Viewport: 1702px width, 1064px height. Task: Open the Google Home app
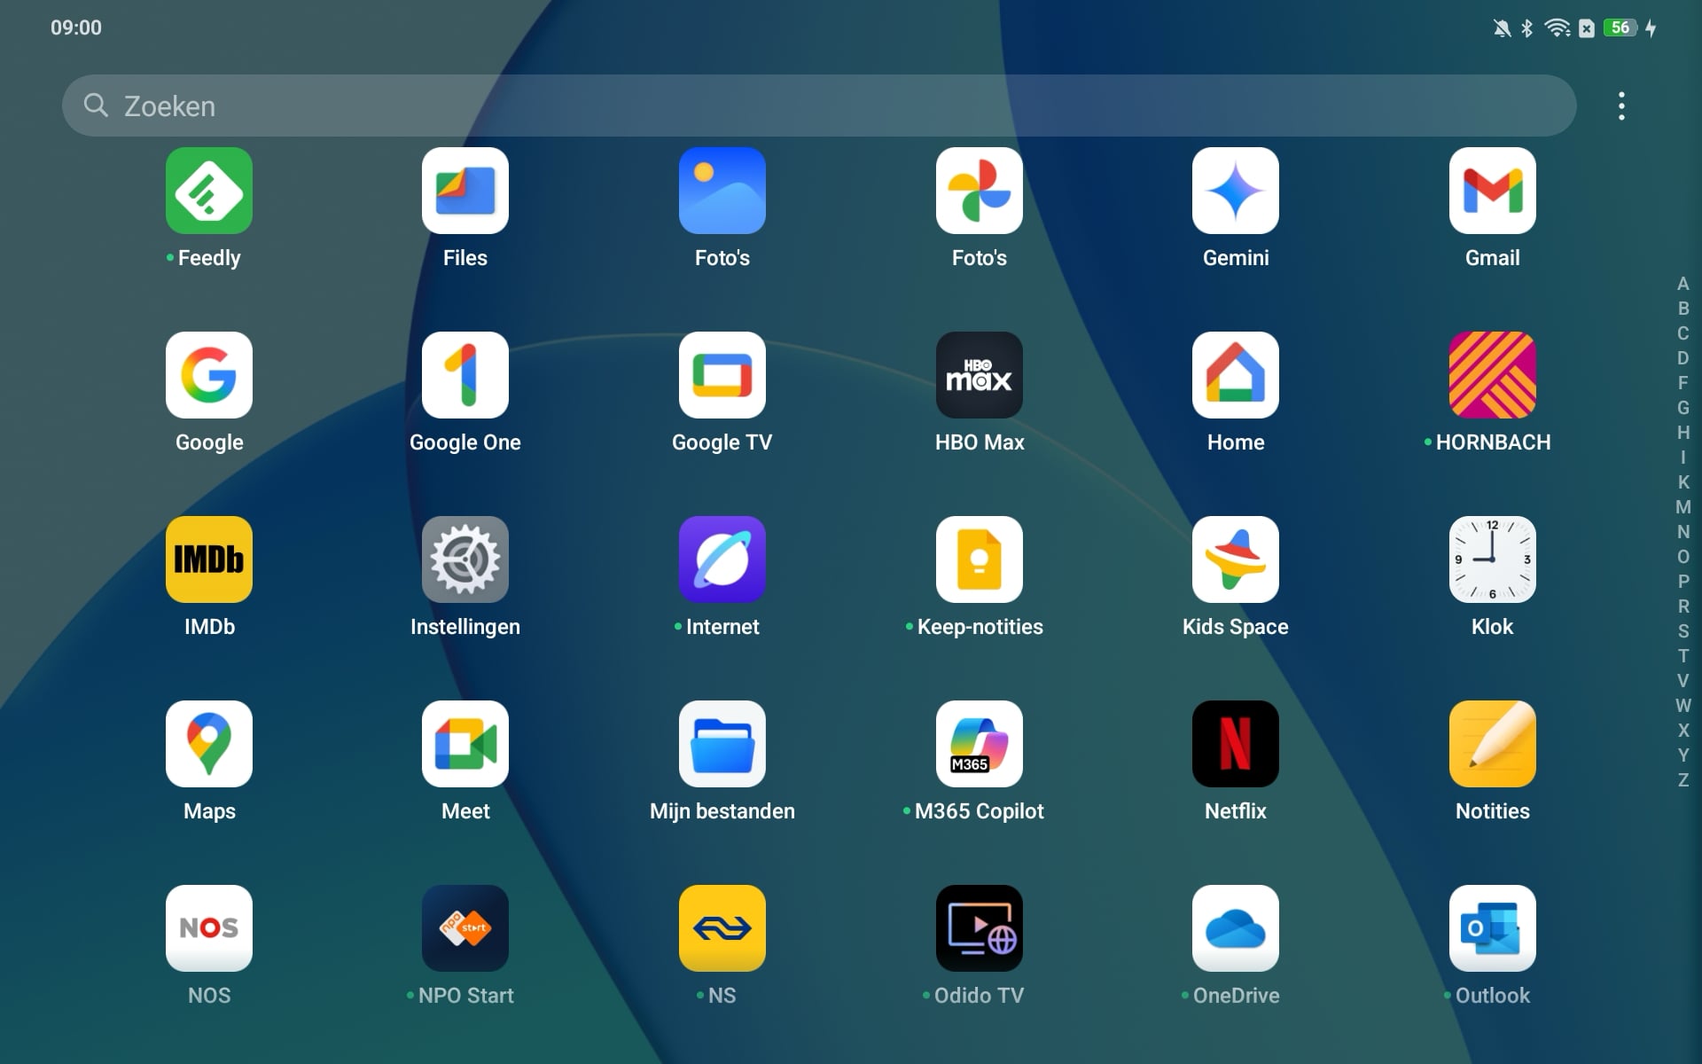(x=1236, y=375)
